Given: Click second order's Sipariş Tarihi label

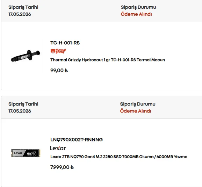Looking at the screenshot, I should [23, 104].
